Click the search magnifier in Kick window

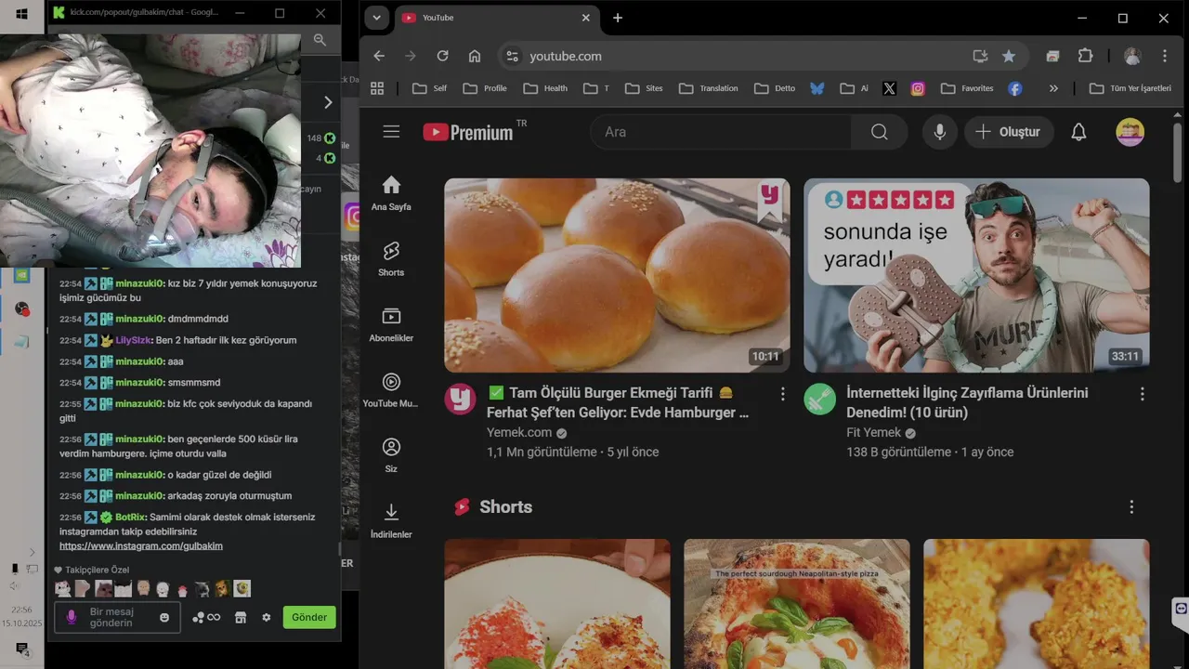[x=320, y=40]
